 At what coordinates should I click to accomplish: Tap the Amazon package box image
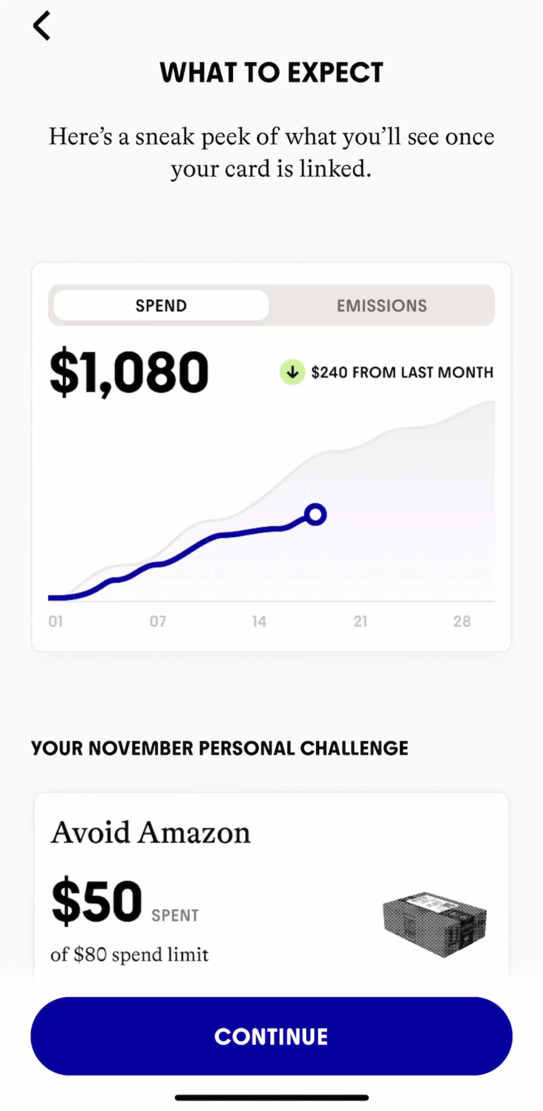coord(434,924)
